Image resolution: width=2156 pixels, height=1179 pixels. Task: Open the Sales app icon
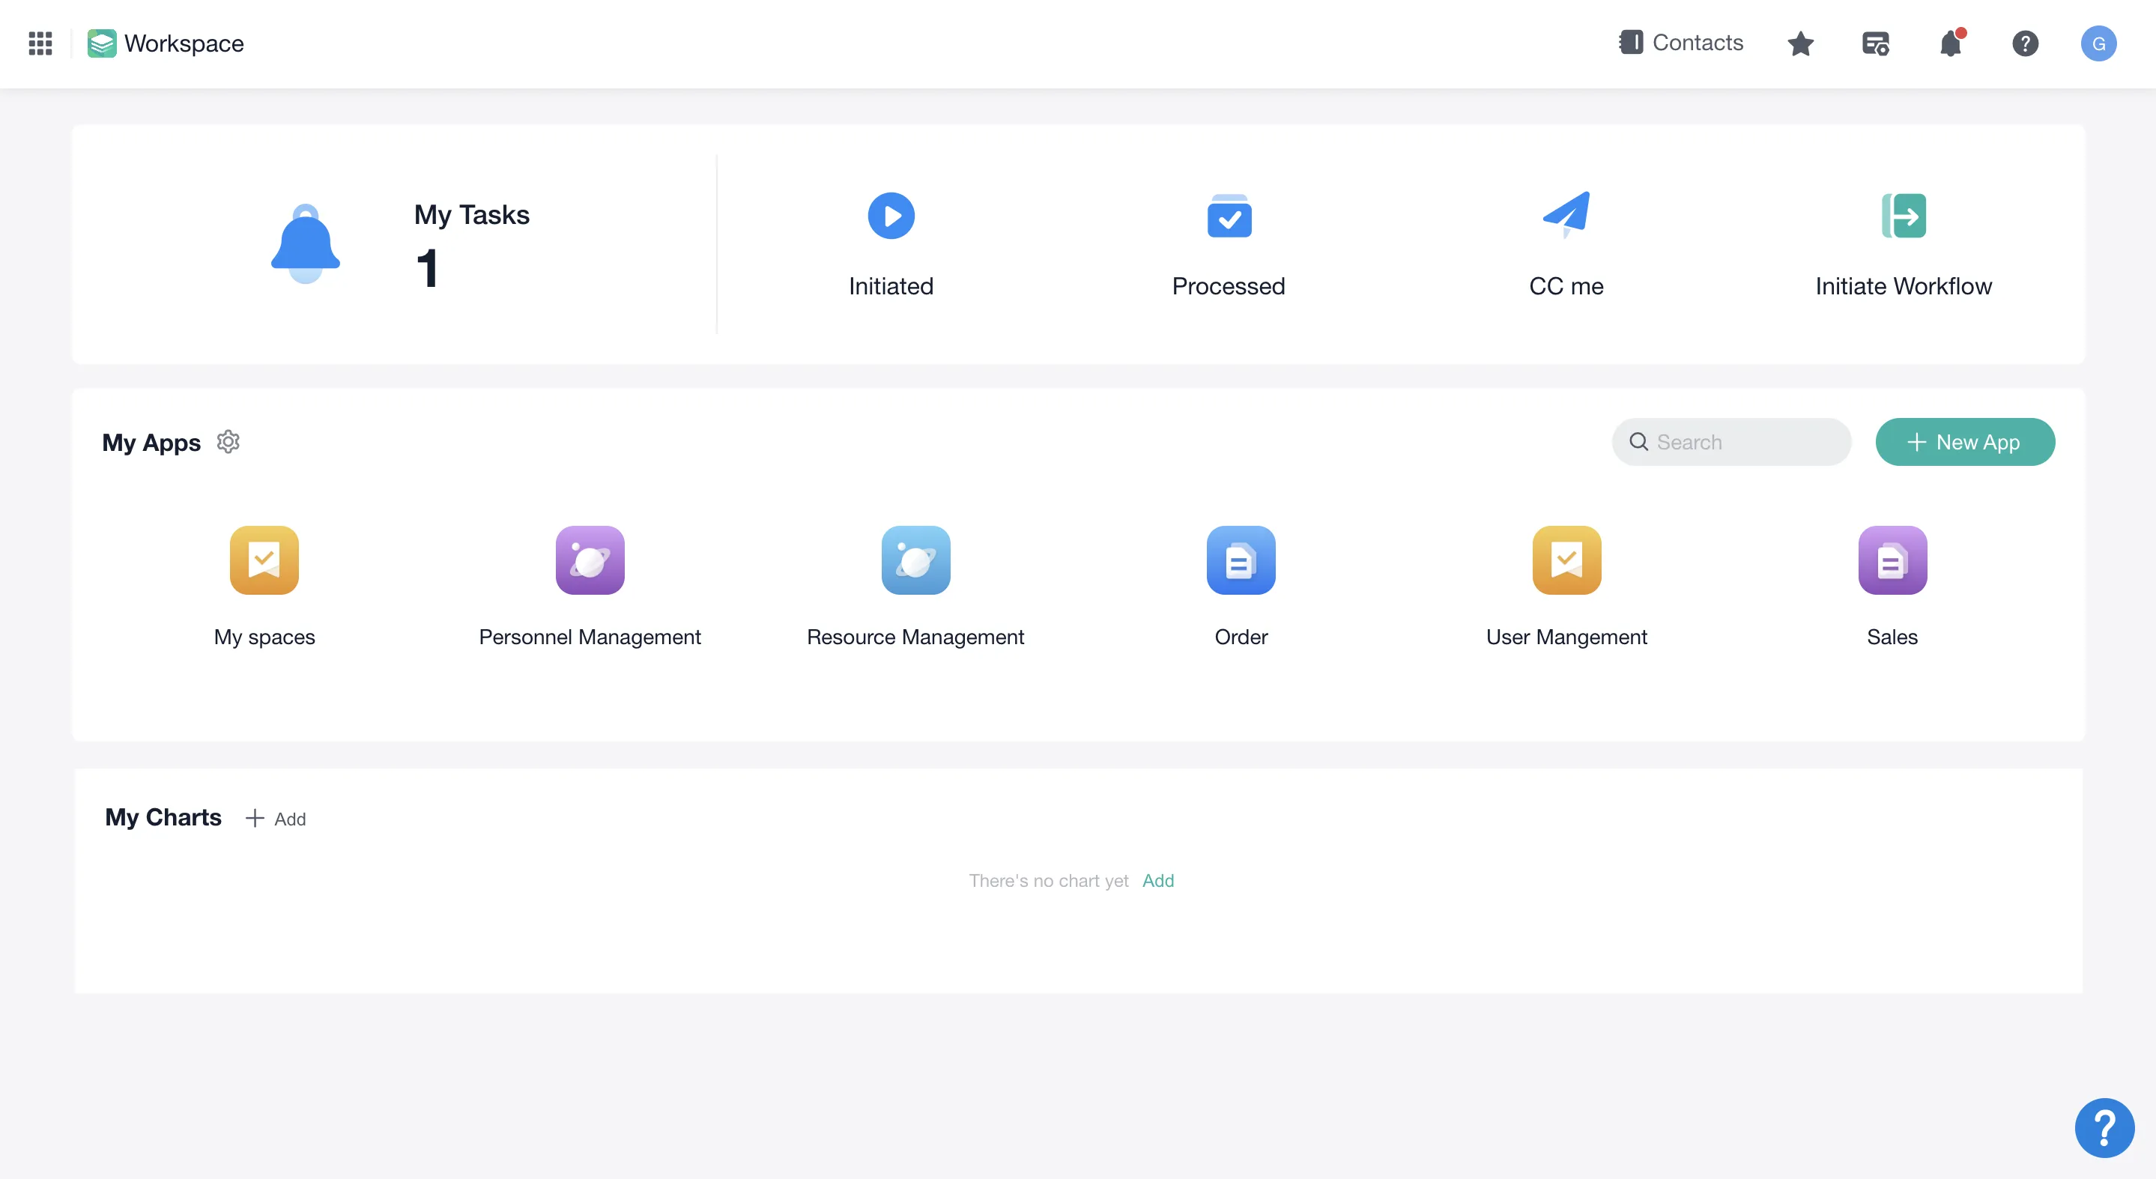1892,560
